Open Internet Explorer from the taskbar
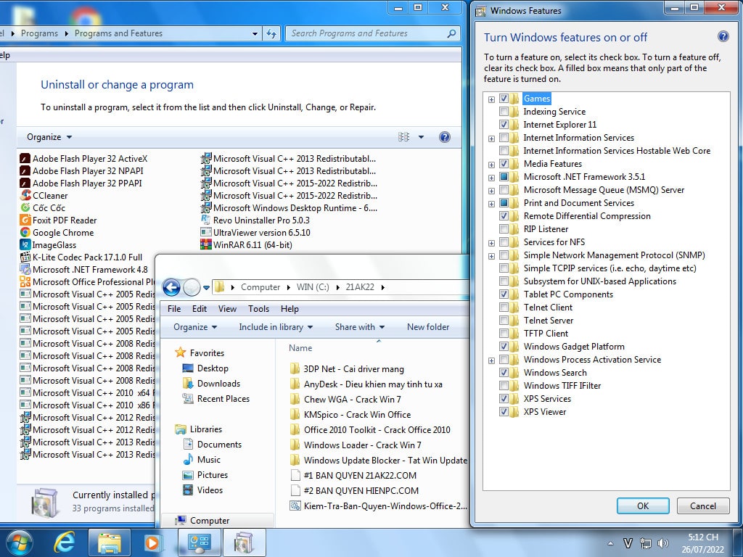Viewport: 743px width, 557px height. click(65, 542)
